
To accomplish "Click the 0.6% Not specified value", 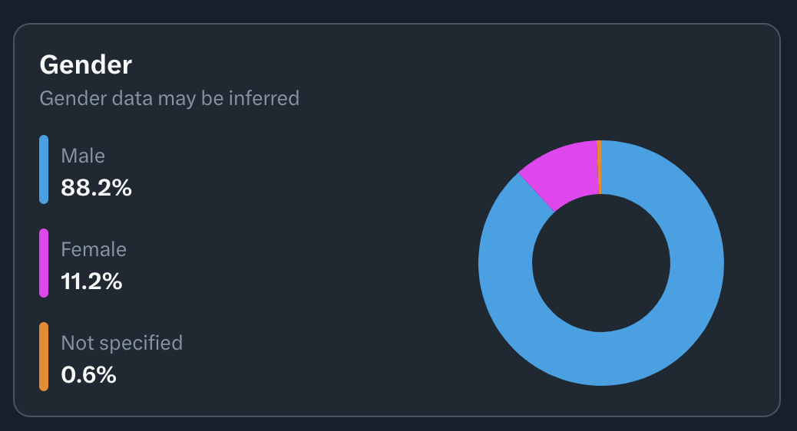I will point(88,375).
